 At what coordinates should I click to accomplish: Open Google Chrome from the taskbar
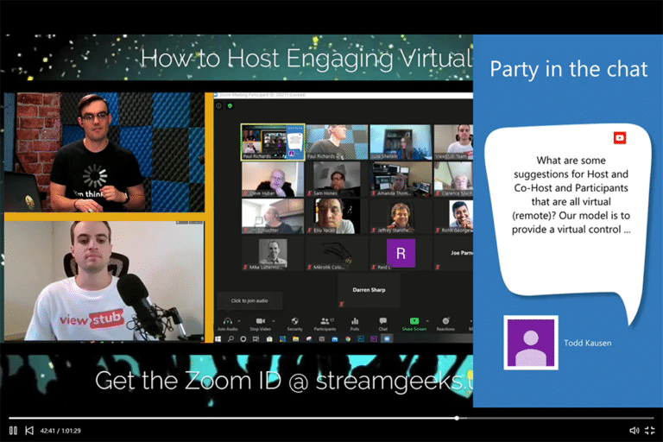coord(348,338)
